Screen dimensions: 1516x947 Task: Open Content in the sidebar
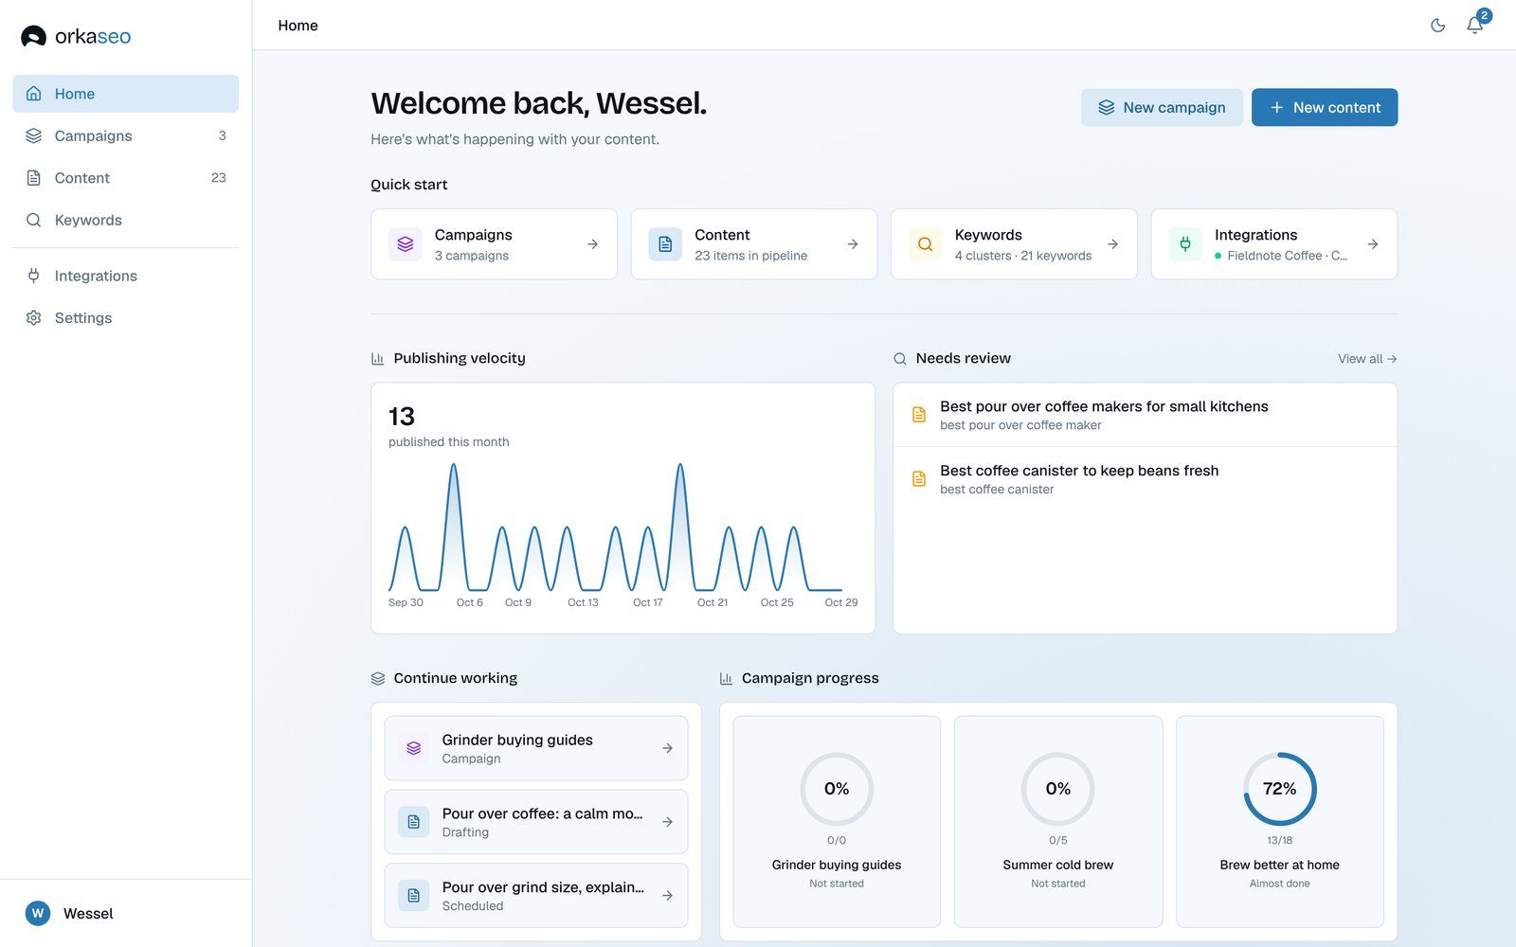(x=125, y=177)
